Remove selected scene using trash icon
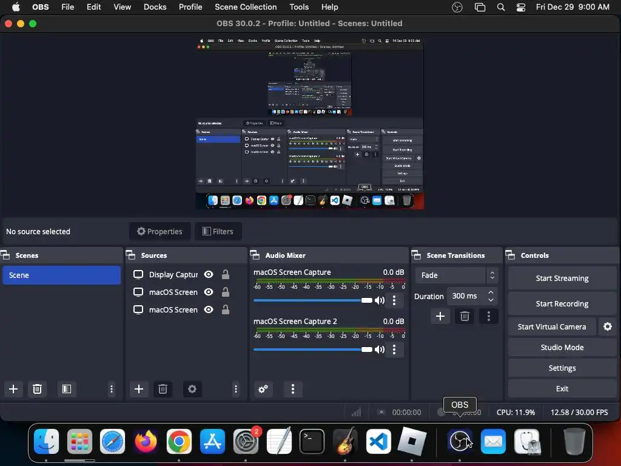Viewport: 621px width, 466px height. click(37, 389)
